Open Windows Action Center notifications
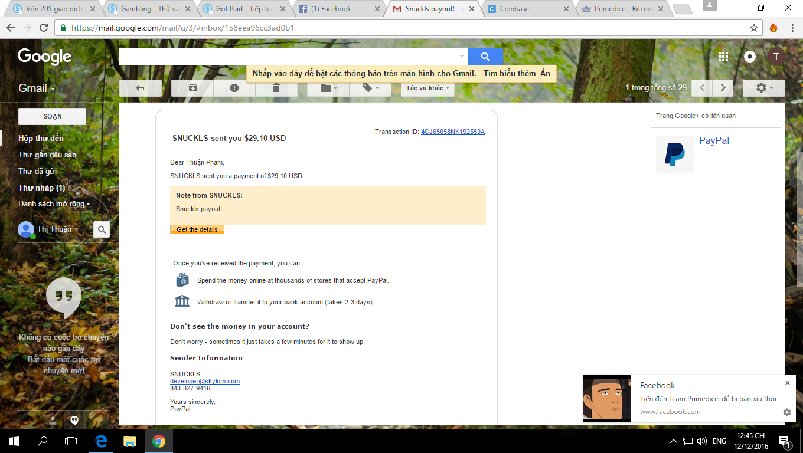The height and width of the screenshot is (453, 803). pos(785,441)
